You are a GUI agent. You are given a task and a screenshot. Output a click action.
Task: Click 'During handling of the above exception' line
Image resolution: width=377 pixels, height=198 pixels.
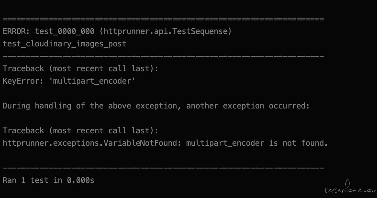156,106
